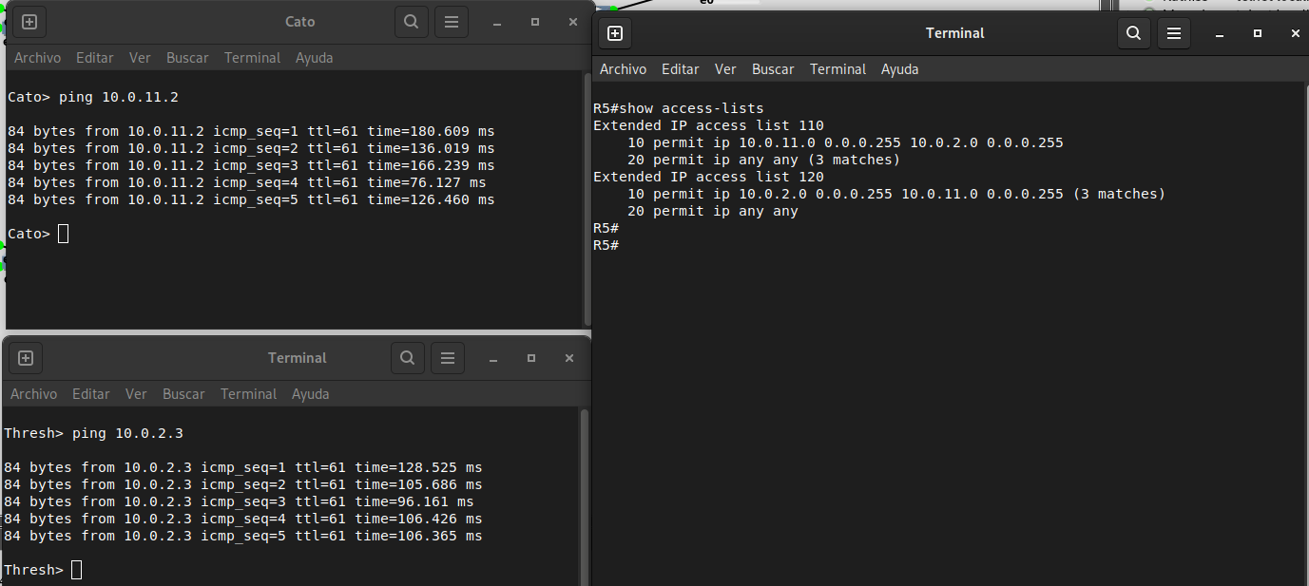Click the Cato reply with time=76.127 ms

(247, 182)
